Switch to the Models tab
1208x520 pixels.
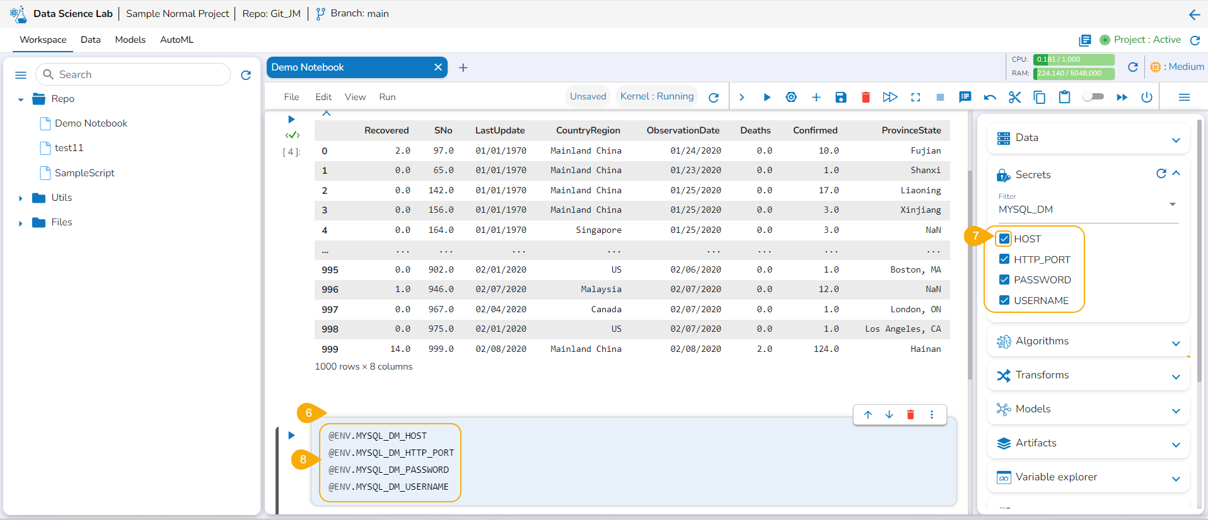(x=130, y=40)
